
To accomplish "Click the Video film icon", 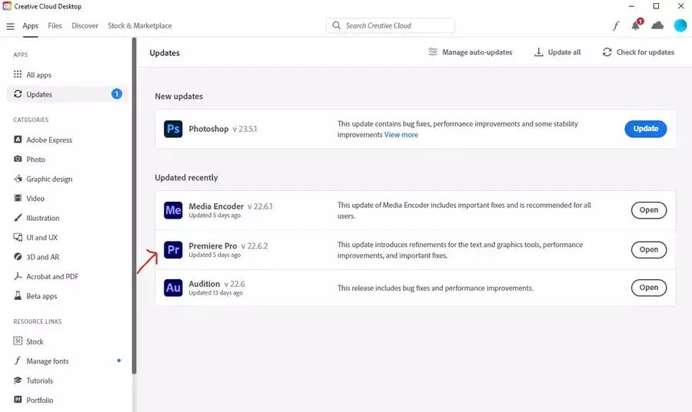I will tap(18, 198).
